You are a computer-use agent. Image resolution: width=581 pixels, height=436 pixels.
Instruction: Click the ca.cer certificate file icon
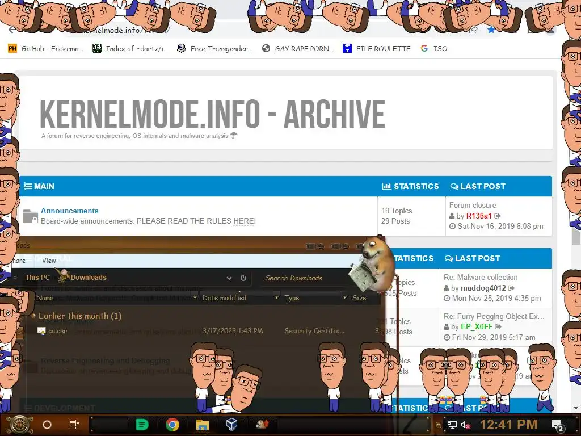pos(41,330)
